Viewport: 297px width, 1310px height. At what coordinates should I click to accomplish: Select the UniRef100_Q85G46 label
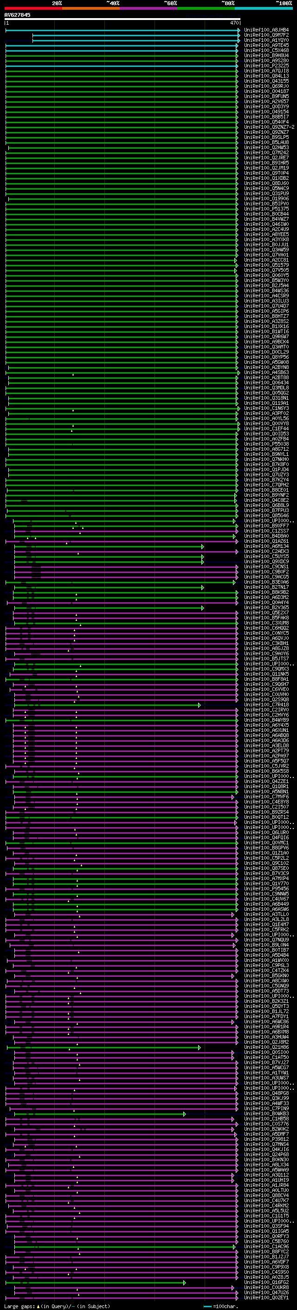pos(266,516)
